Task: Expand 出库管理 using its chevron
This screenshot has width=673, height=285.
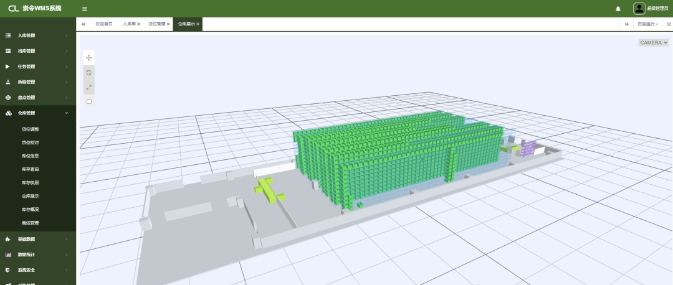Action: tap(67, 51)
